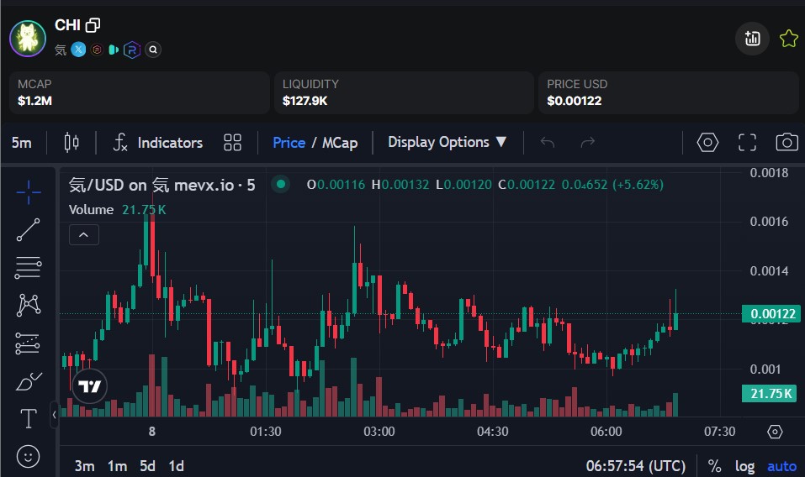
Task: Enter fullscreen chart mode
Action: pyautogui.click(x=747, y=142)
